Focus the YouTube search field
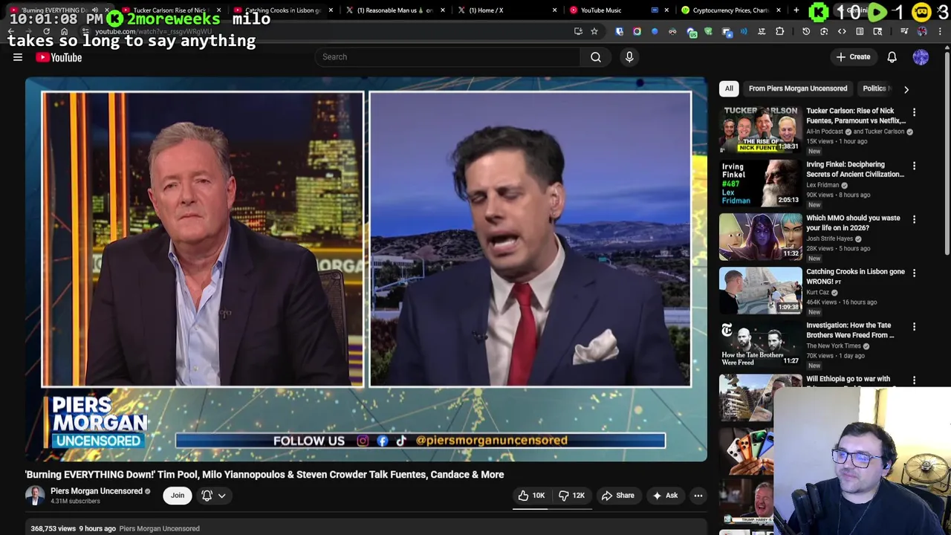 (x=448, y=56)
